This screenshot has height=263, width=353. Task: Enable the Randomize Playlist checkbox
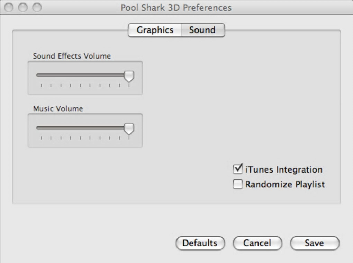(238, 184)
